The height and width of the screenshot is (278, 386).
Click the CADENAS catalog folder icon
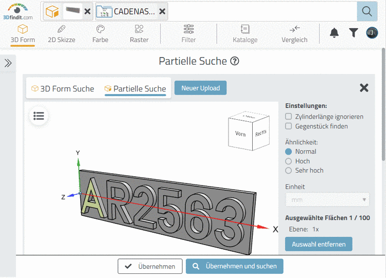(104, 11)
